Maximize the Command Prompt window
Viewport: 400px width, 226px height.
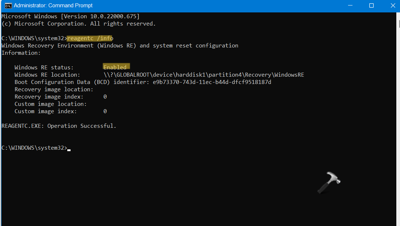(x=371, y=5)
